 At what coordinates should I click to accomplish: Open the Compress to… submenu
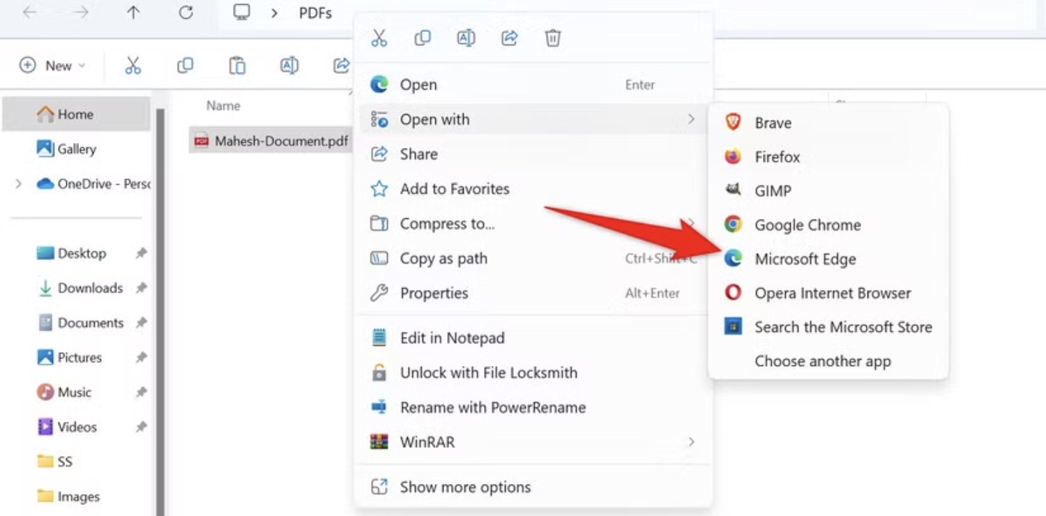[533, 224]
